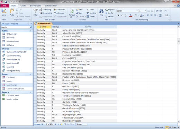Sort Ascending
Screen dimensions: 180x129
coord(45,10)
